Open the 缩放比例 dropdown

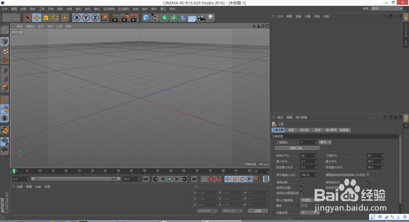pos(232,211)
